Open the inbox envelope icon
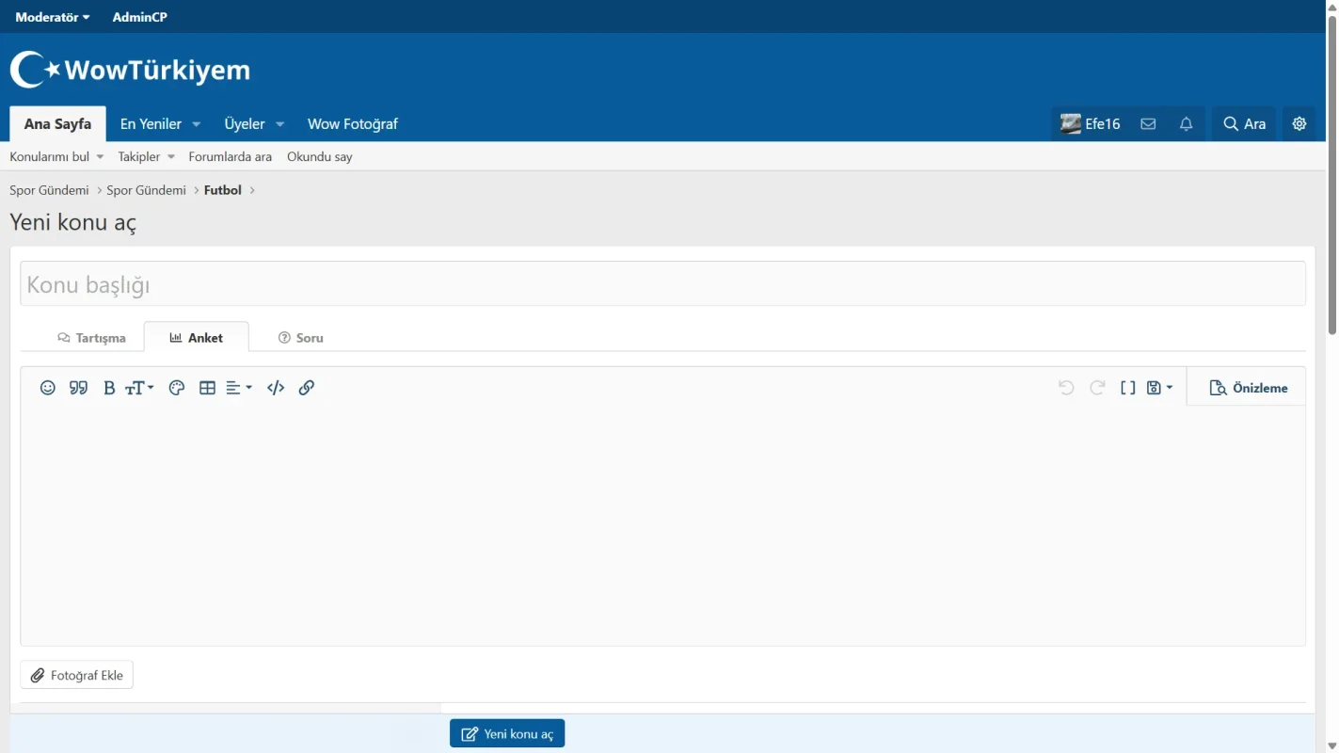 pyautogui.click(x=1148, y=124)
